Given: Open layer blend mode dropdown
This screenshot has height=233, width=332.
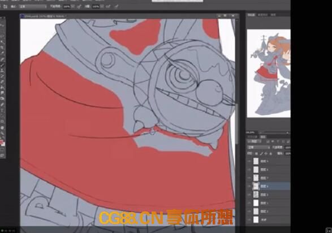Looking at the screenshot, I should pyautogui.click(x=258, y=147).
